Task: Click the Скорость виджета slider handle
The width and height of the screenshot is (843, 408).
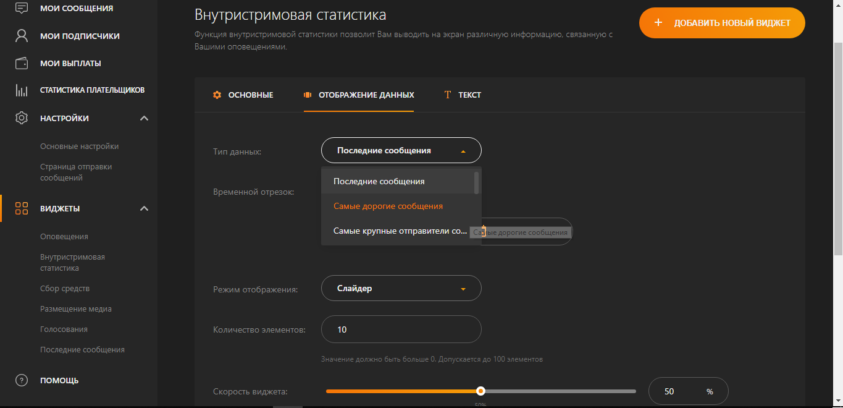Action: (x=480, y=391)
